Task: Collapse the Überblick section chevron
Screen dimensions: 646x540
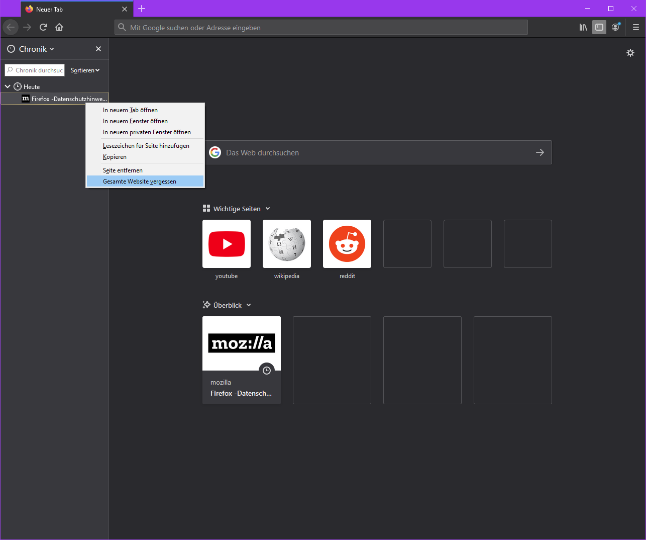Action: click(x=249, y=305)
